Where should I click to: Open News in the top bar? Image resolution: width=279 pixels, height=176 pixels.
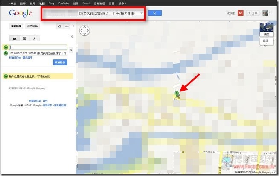(76, 3)
